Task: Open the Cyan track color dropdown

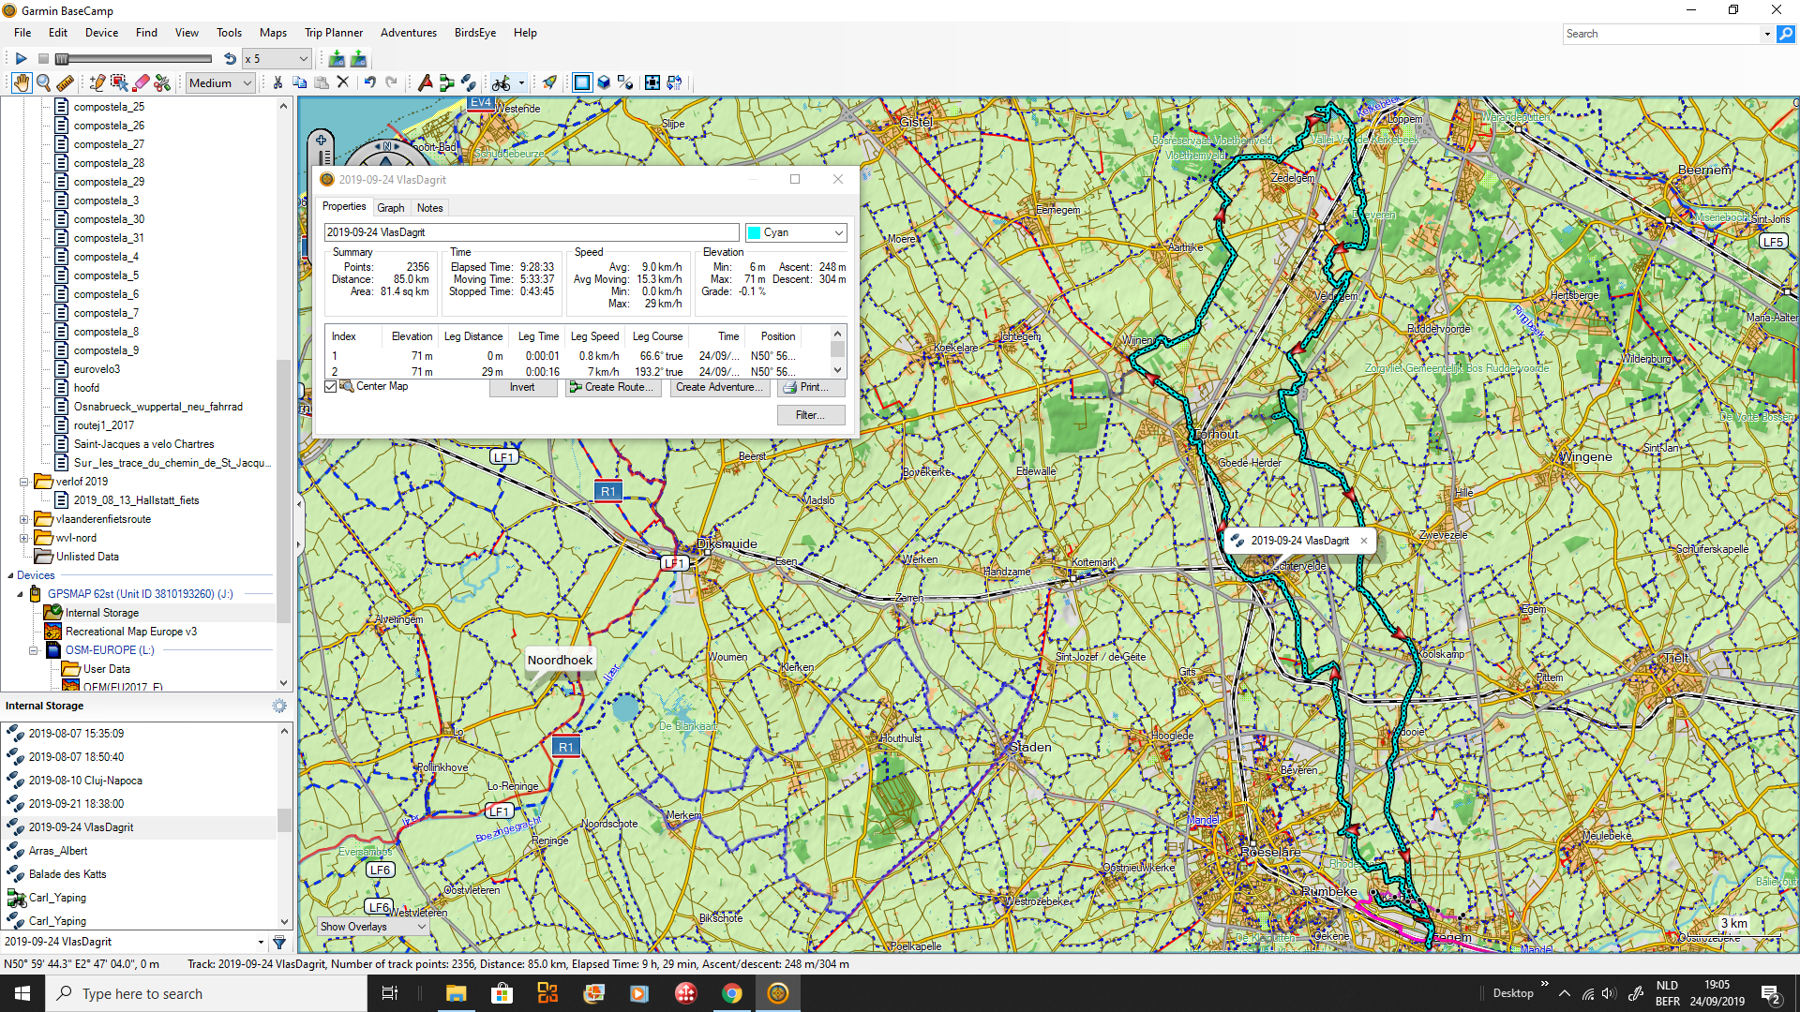Action: coord(796,232)
